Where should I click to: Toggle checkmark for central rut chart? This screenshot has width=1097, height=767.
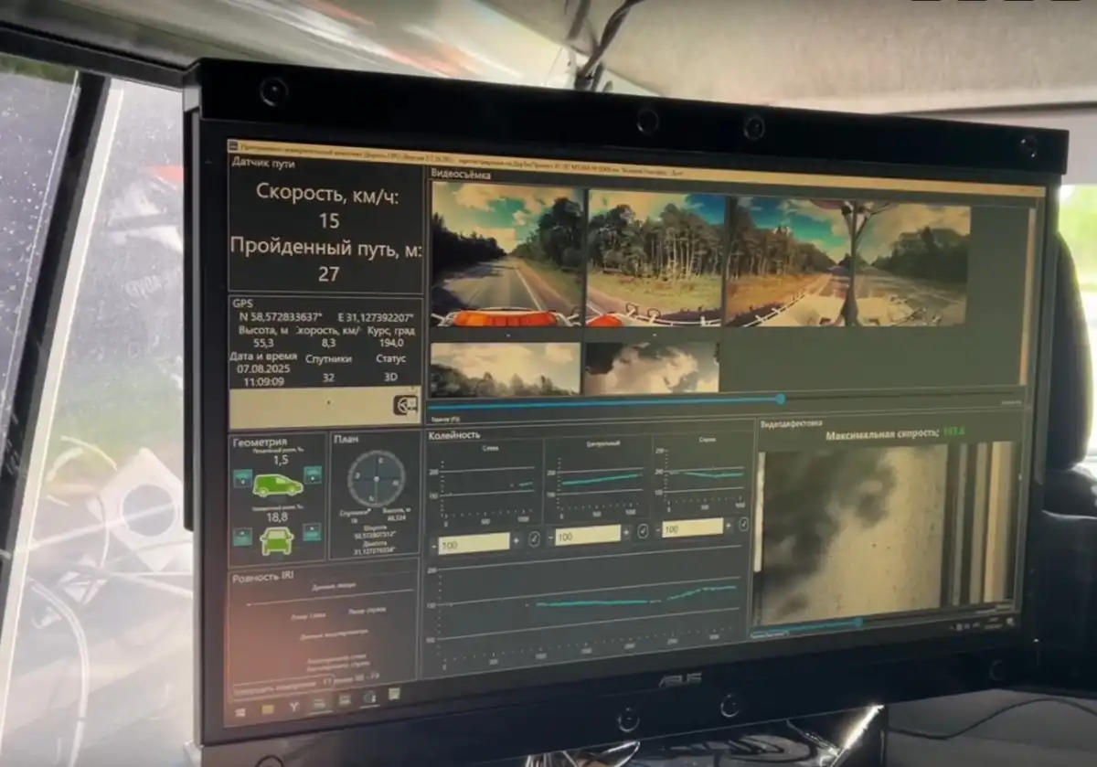coord(643,532)
